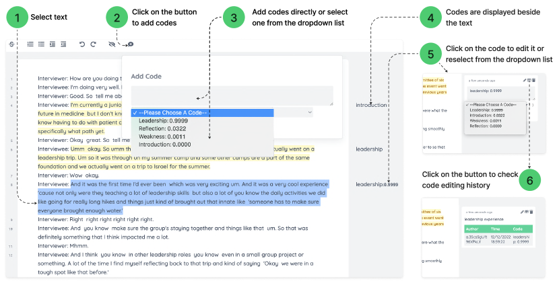The height and width of the screenshot is (283, 559).
Task: Insert a numbered list from the toolbar
Action: (30, 44)
